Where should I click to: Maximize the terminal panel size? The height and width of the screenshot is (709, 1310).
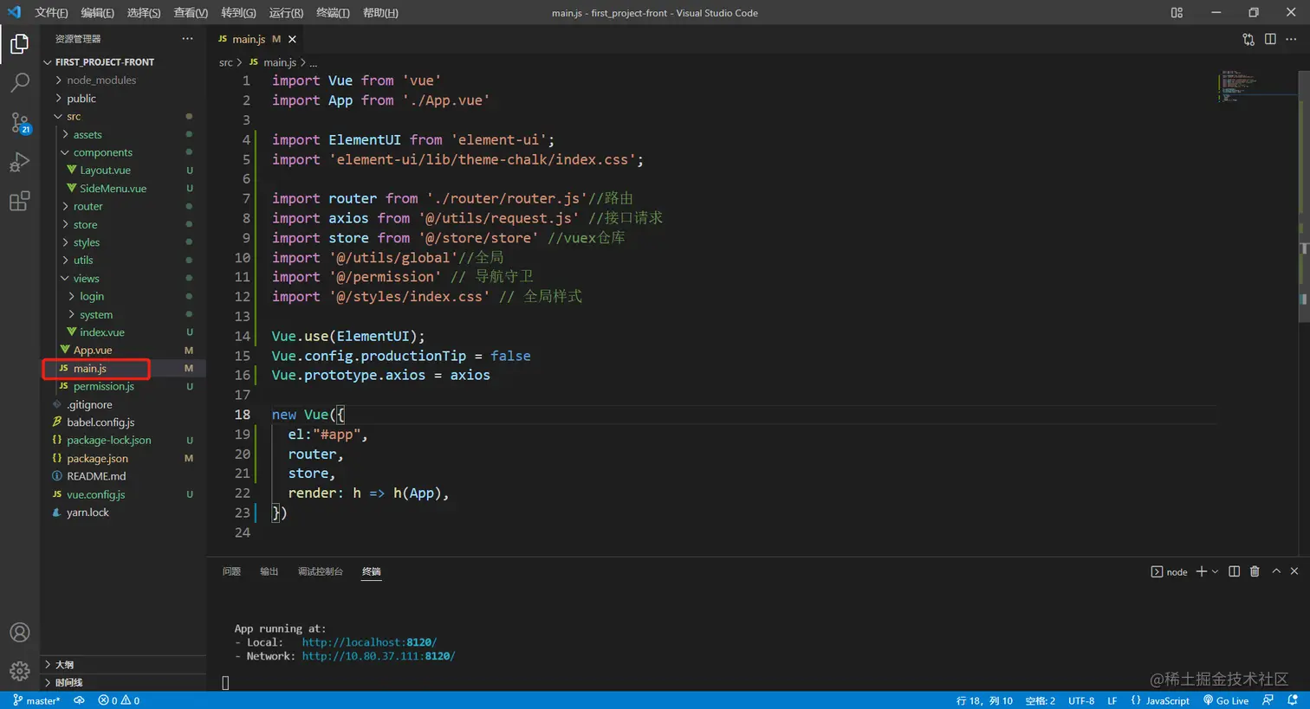(x=1276, y=571)
